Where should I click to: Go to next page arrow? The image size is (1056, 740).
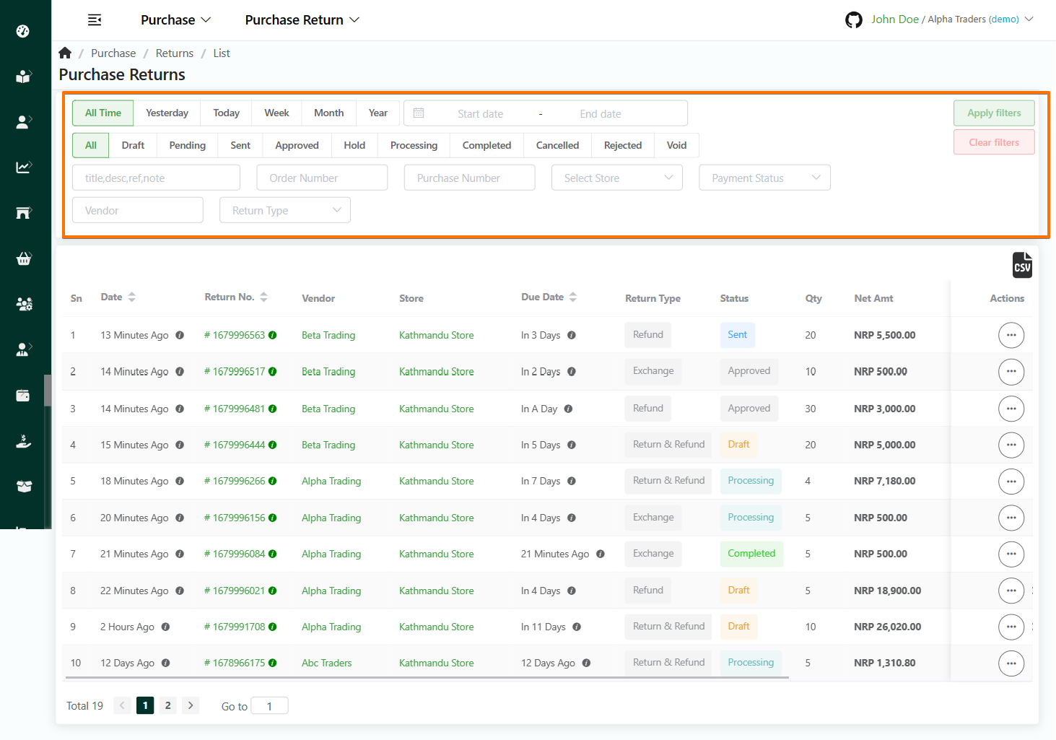[191, 705]
